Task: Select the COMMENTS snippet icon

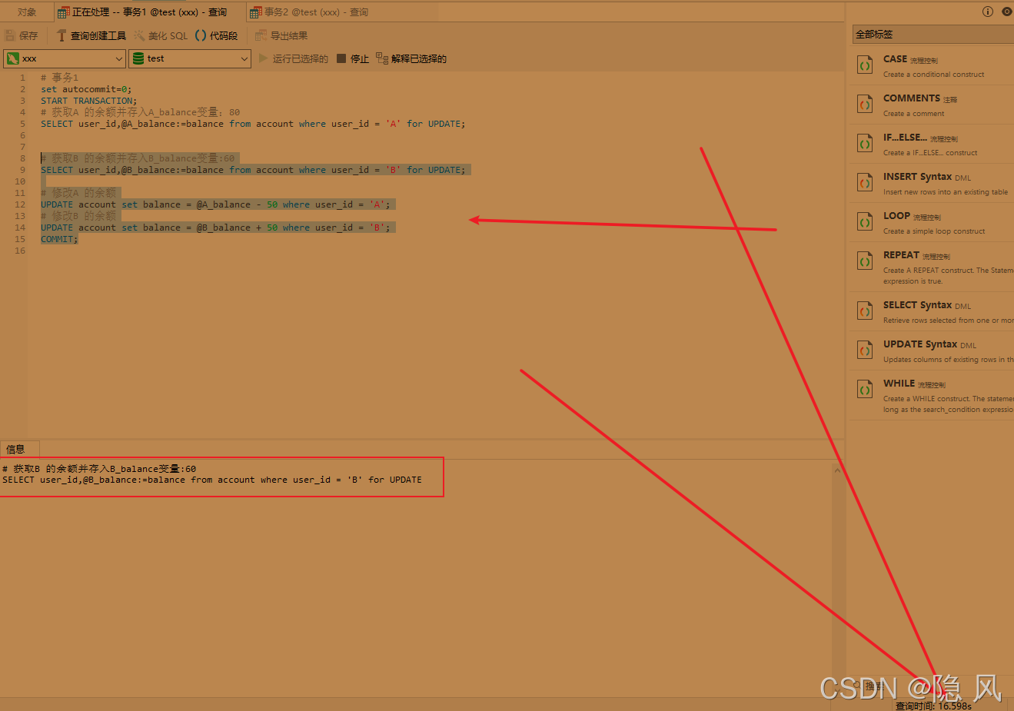Action: coord(865,105)
